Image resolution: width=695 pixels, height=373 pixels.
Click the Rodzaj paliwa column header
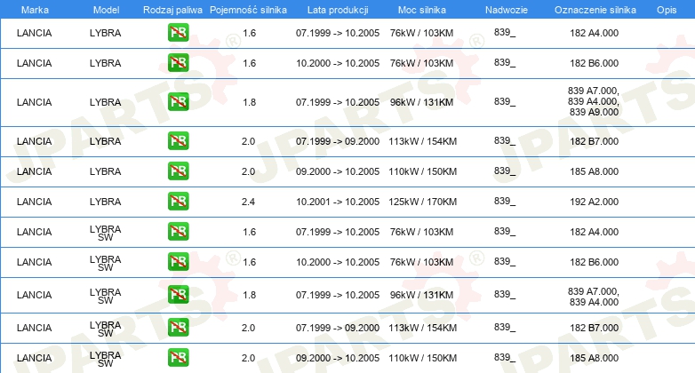tap(173, 10)
